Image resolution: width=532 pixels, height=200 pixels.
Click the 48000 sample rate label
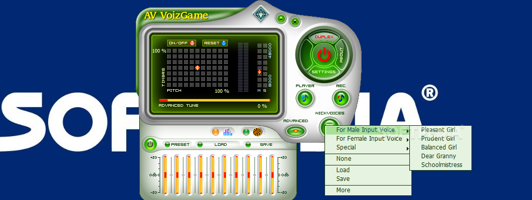[270, 51]
